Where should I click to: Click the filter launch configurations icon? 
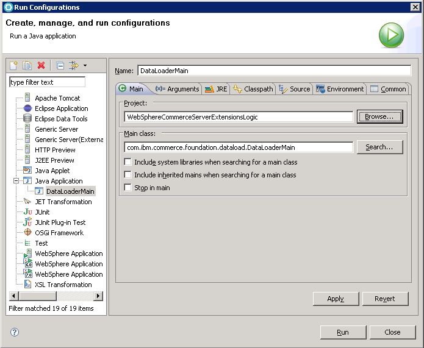click(x=73, y=65)
